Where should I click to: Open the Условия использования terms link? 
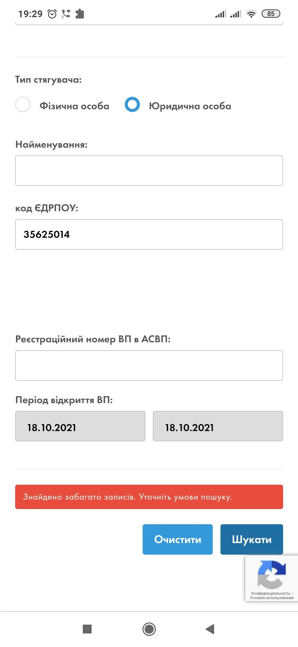[272, 598]
